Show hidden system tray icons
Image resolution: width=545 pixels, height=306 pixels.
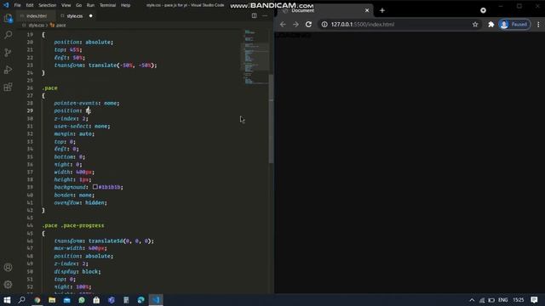click(472, 300)
